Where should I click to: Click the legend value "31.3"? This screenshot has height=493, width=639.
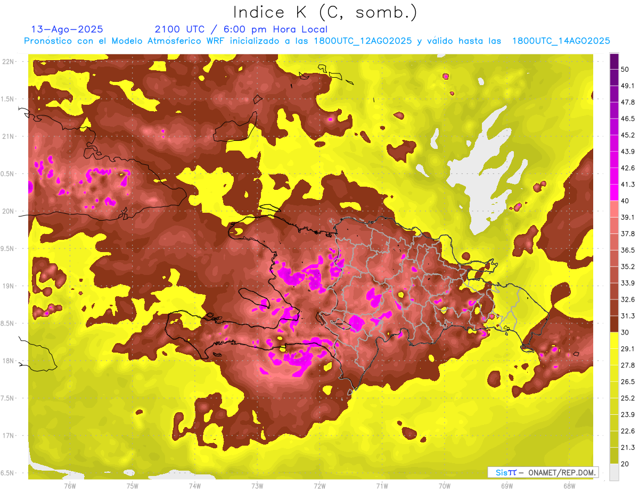pos(627,316)
